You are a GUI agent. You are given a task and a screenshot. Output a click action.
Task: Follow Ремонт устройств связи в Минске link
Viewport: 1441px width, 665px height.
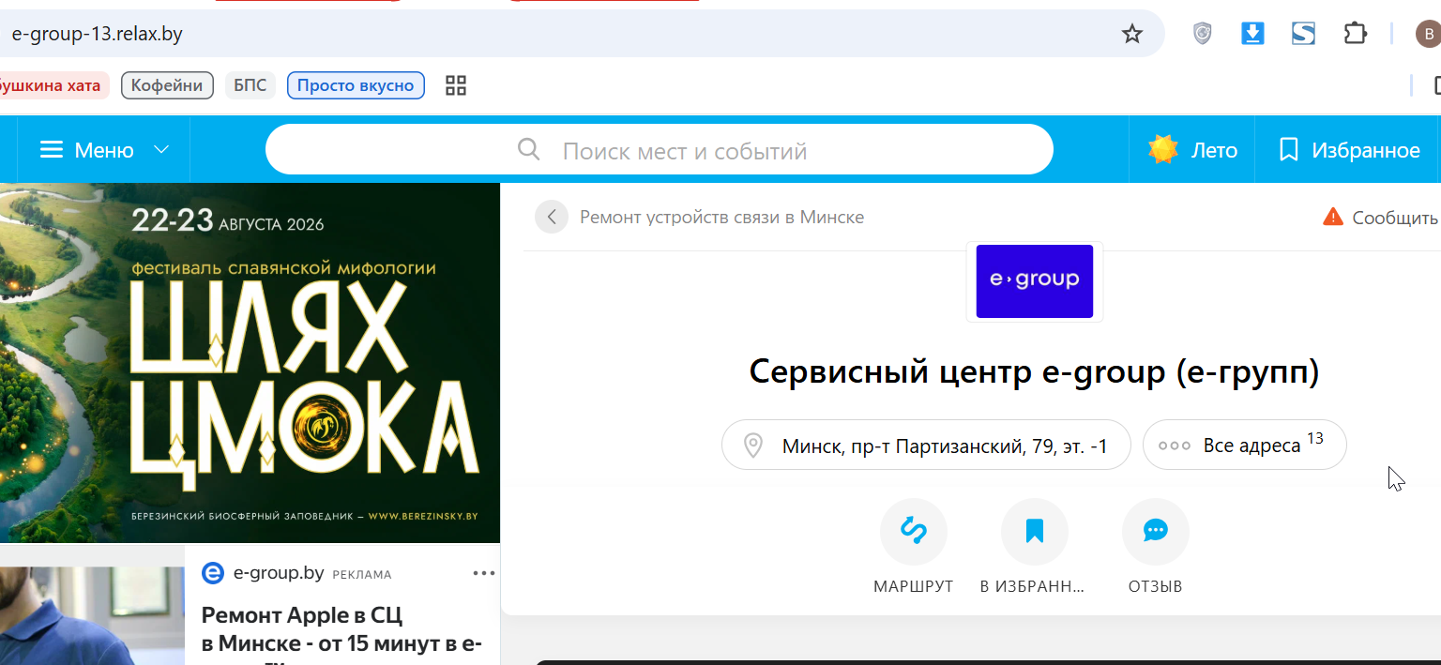(721, 218)
